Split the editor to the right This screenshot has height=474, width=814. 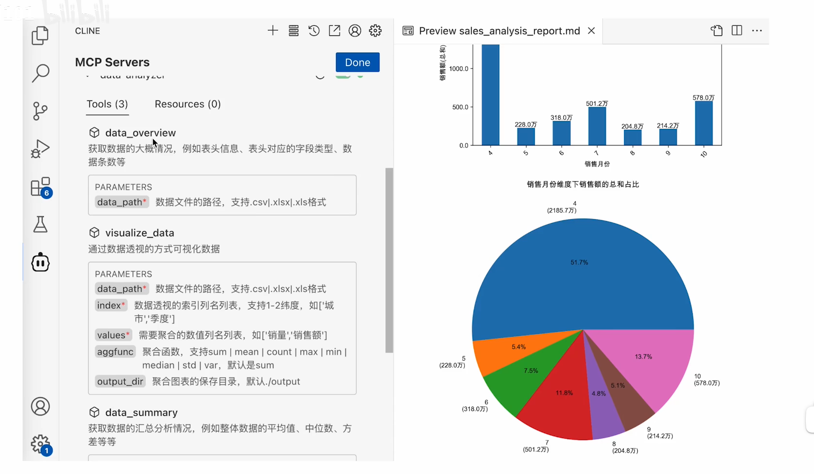point(737,31)
